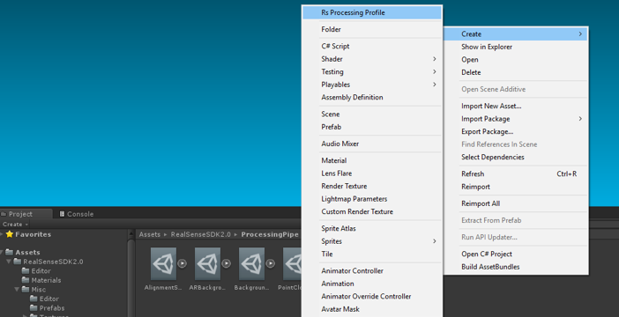The width and height of the screenshot is (619, 317).
Task: Click the RealSenseSDK2.0 folder icon in tree
Action: [18, 262]
